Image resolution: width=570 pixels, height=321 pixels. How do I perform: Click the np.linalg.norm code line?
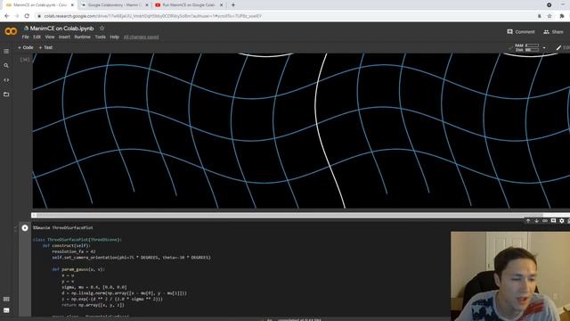point(124,293)
